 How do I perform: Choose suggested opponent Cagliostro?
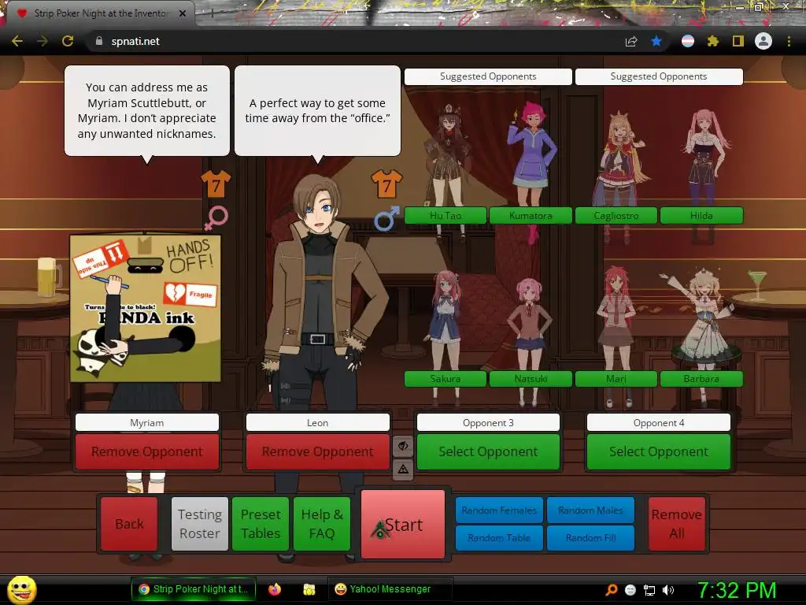(616, 216)
